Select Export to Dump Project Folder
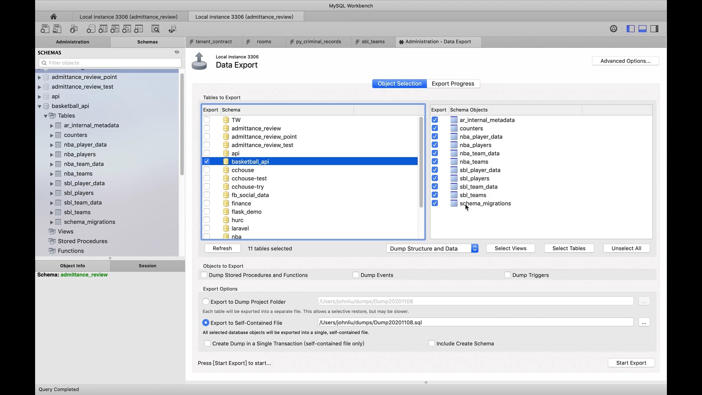Image resolution: width=702 pixels, height=395 pixels. pos(206,302)
